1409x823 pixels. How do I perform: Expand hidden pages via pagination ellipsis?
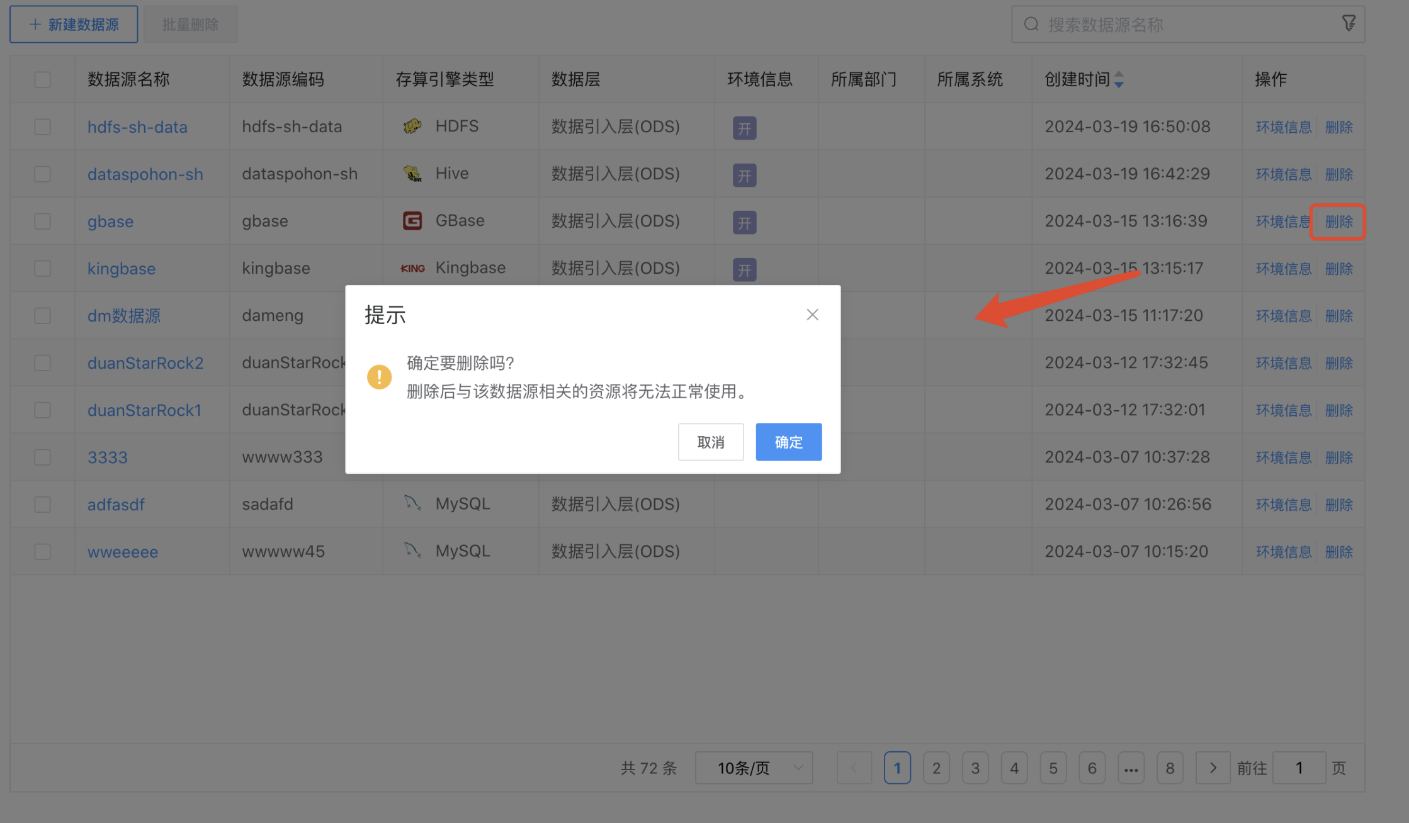coord(1131,768)
